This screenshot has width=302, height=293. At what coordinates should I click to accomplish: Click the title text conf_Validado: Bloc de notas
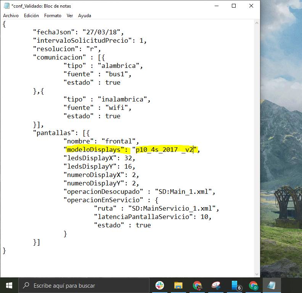click(x=41, y=6)
